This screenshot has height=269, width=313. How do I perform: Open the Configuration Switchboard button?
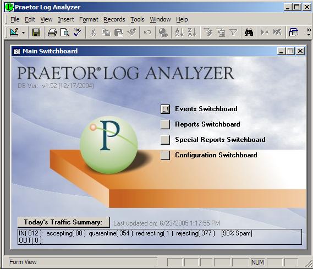click(x=165, y=155)
